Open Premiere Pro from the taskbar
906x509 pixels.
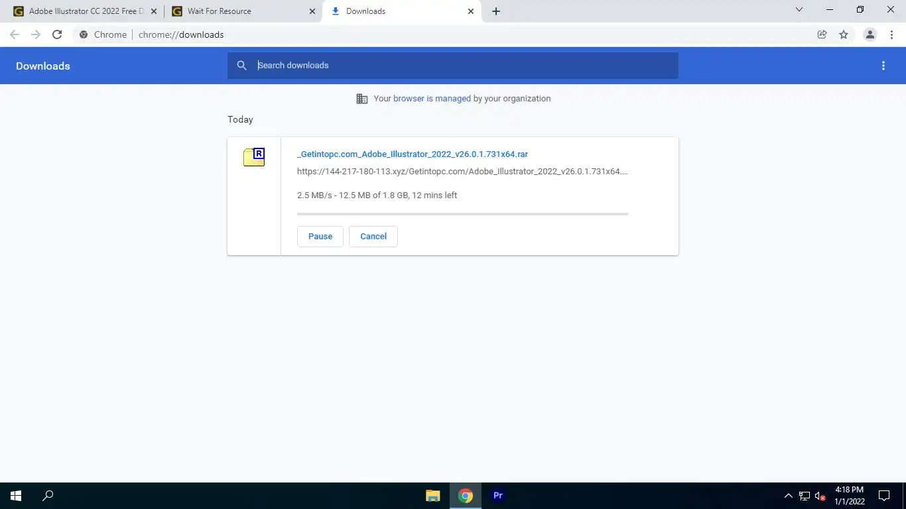(x=498, y=496)
